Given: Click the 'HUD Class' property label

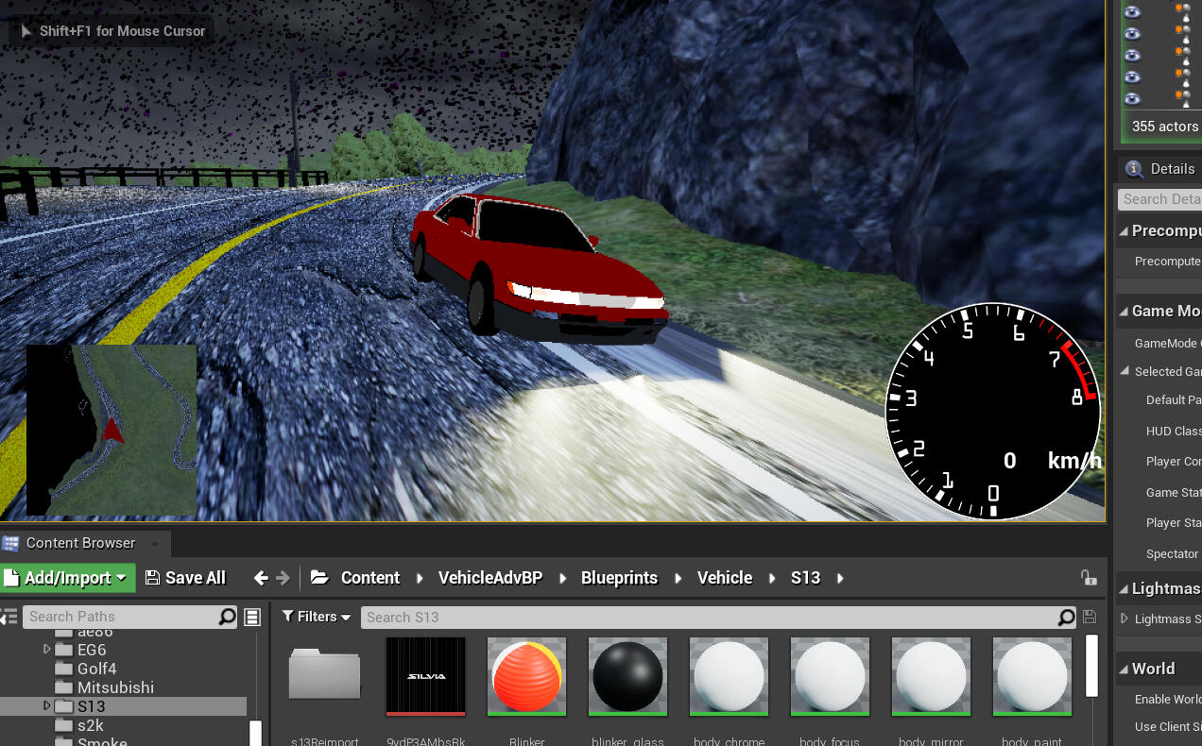Looking at the screenshot, I should point(1174,432).
